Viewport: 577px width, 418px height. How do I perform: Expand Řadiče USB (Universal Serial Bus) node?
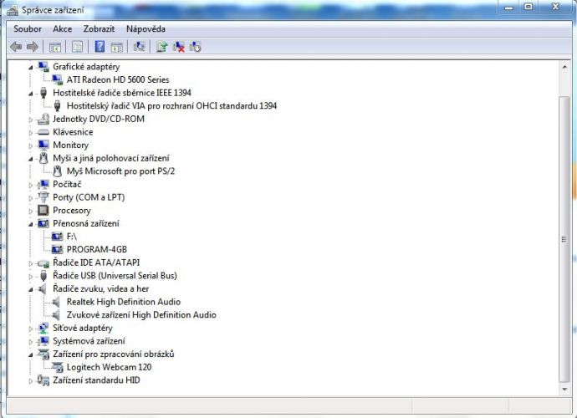31,276
